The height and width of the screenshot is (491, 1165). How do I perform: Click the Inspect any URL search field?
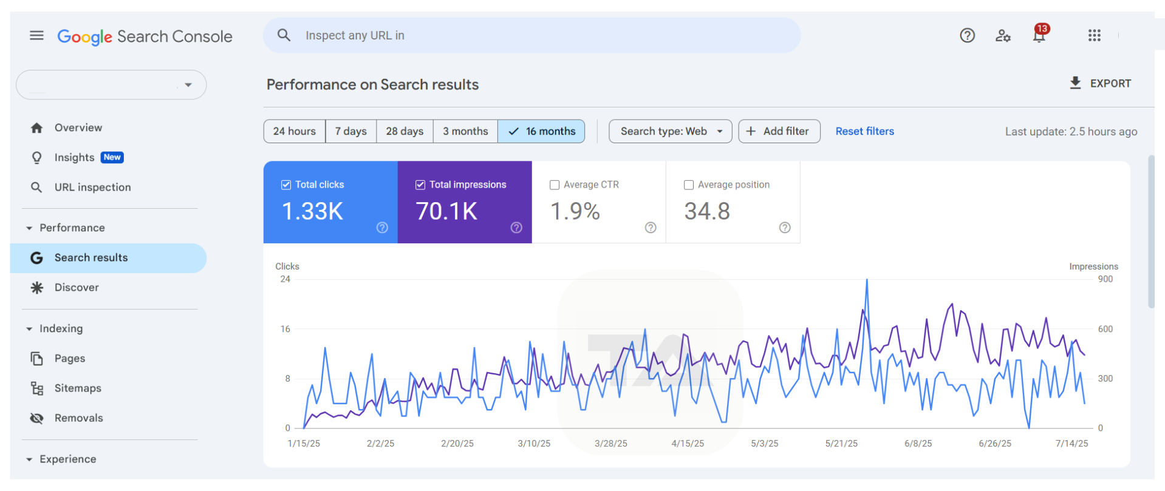531,36
